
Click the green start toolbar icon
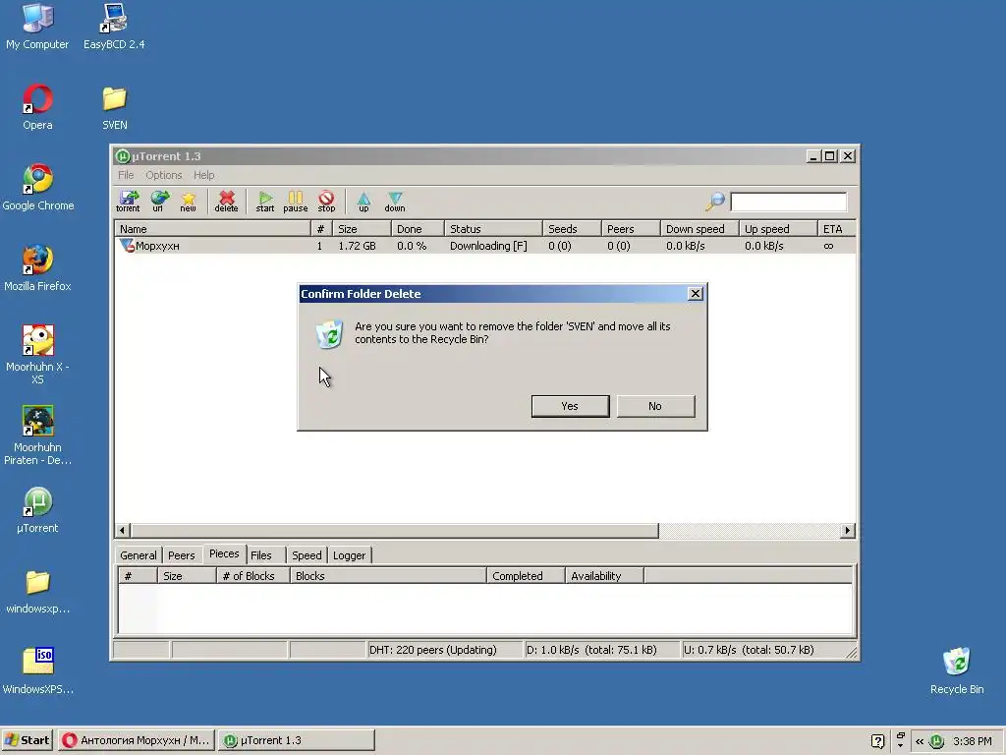[265, 201]
